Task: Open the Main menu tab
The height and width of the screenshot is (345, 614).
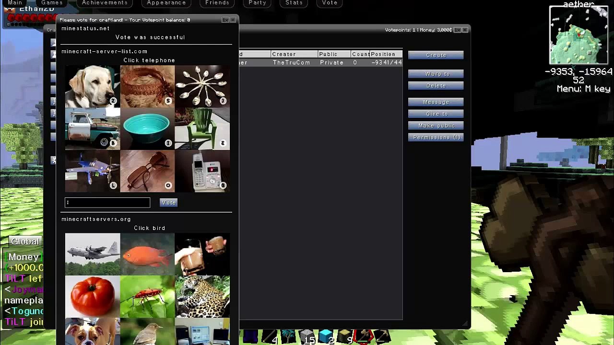Action: pyautogui.click(x=15, y=3)
